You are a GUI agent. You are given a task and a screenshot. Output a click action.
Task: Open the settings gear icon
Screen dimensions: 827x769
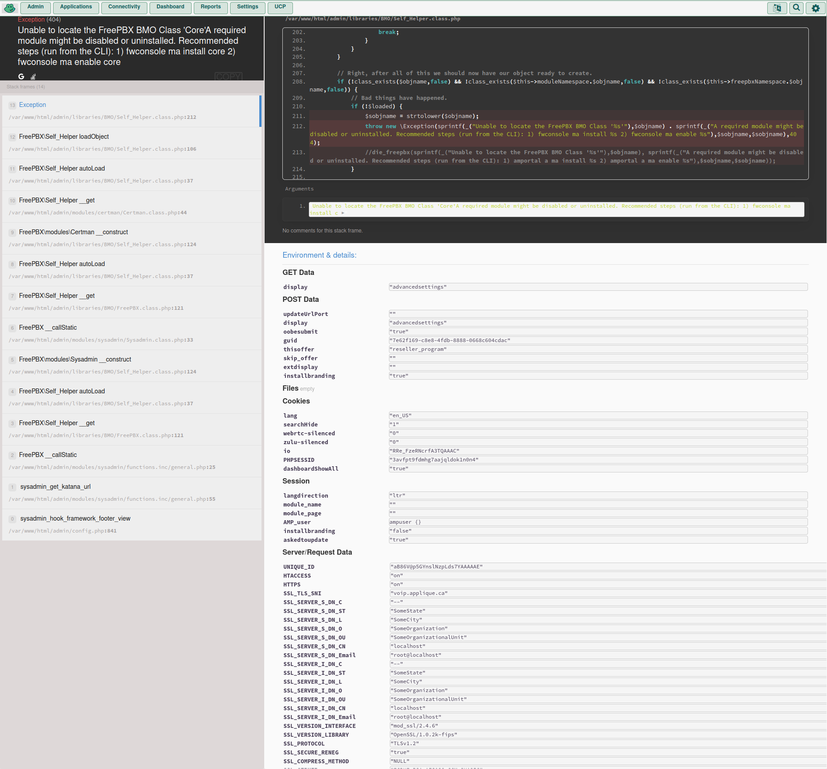coord(815,8)
